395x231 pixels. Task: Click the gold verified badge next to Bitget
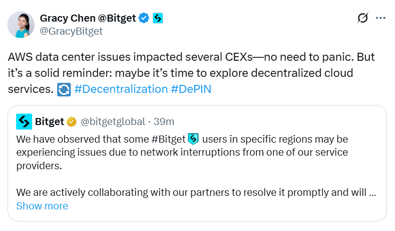[x=72, y=122]
